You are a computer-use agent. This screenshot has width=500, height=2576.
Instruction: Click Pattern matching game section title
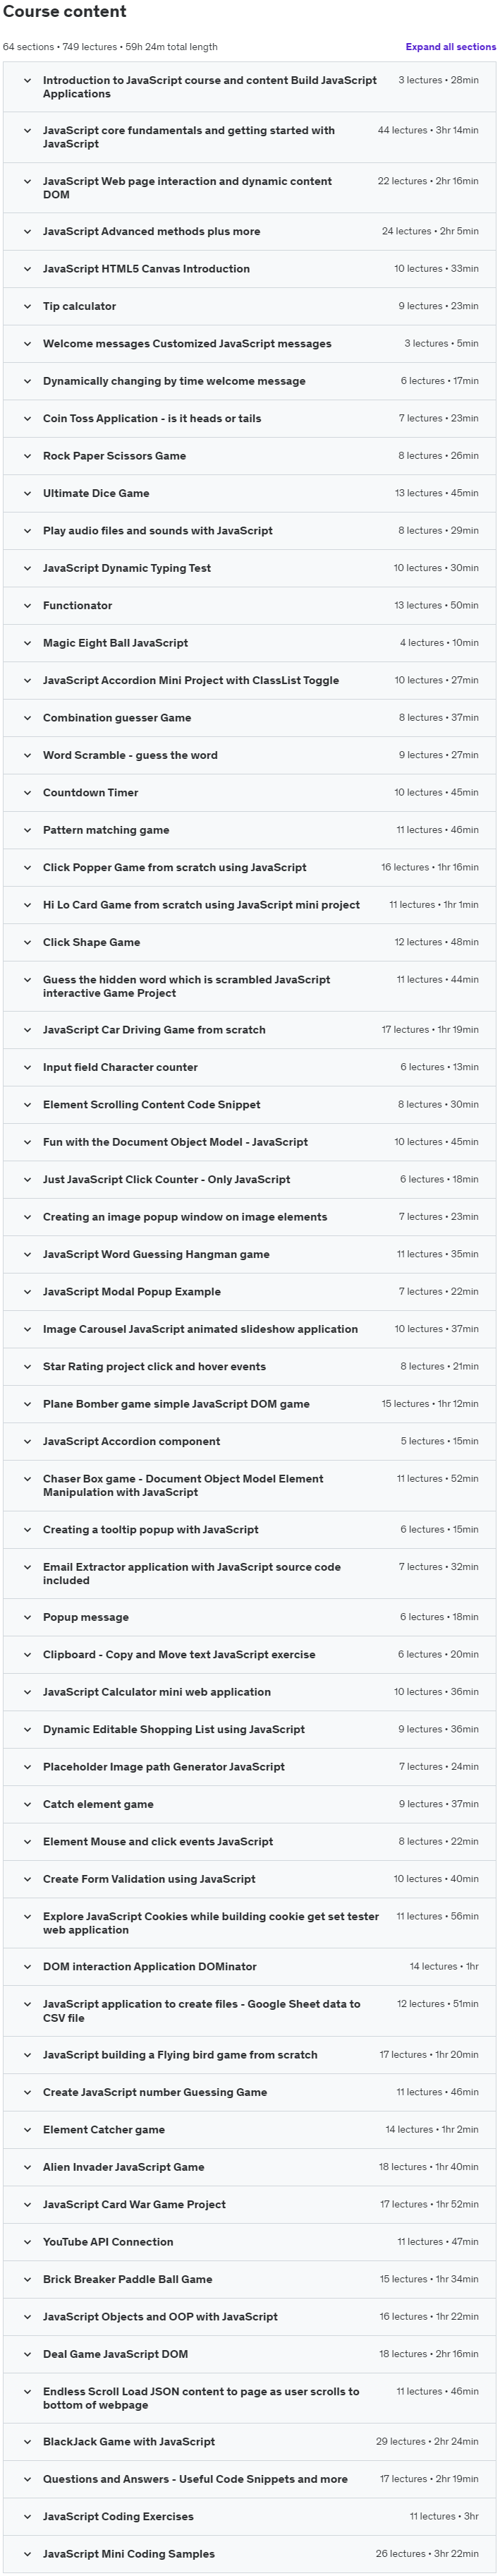click(106, 830)
